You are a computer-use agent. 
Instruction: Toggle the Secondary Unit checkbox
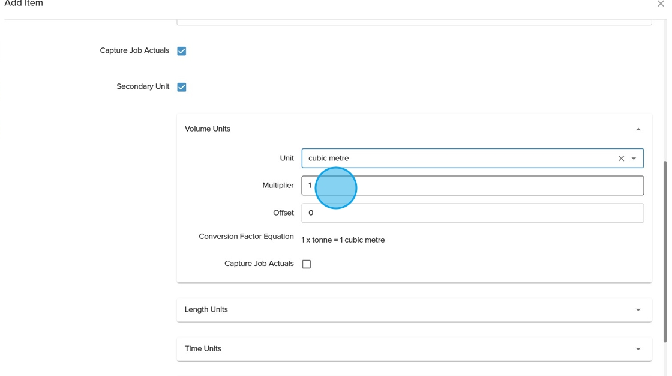[182, 87]
